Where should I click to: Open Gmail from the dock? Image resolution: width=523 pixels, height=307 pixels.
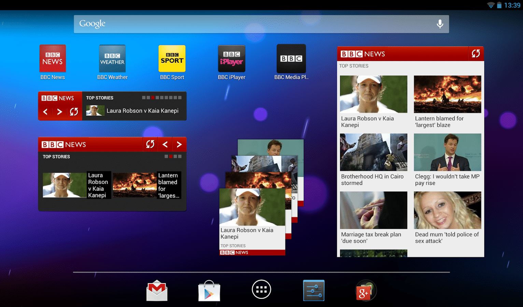[157, 290]
